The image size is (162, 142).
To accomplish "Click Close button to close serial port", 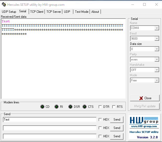I will click(x=145, y=98).
